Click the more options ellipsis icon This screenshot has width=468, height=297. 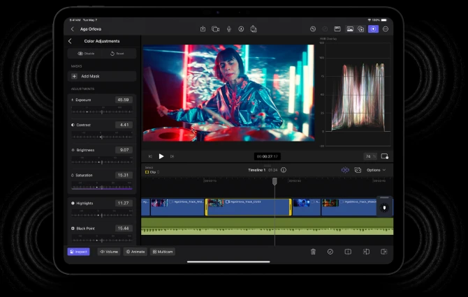pyautogui.click(x=386, y=29)
